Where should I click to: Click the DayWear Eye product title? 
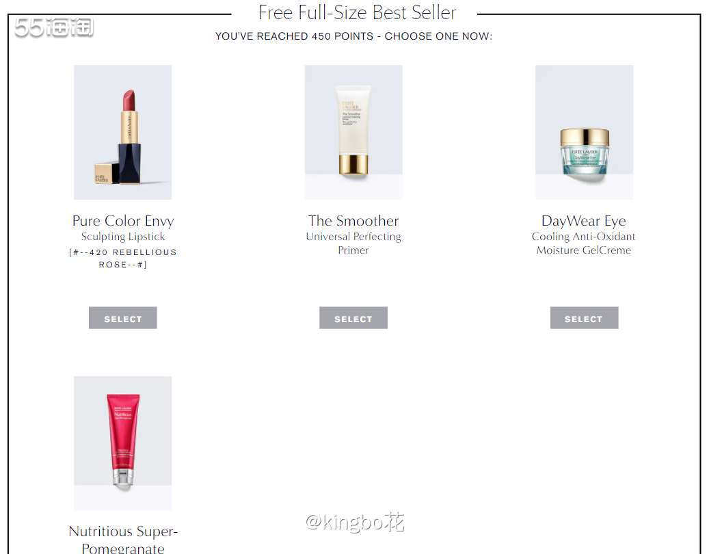click(x=584, y=221)
